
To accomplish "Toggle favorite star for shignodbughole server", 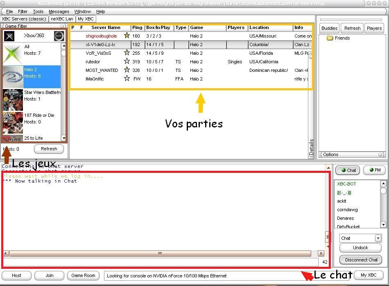I will click(127, 36).
